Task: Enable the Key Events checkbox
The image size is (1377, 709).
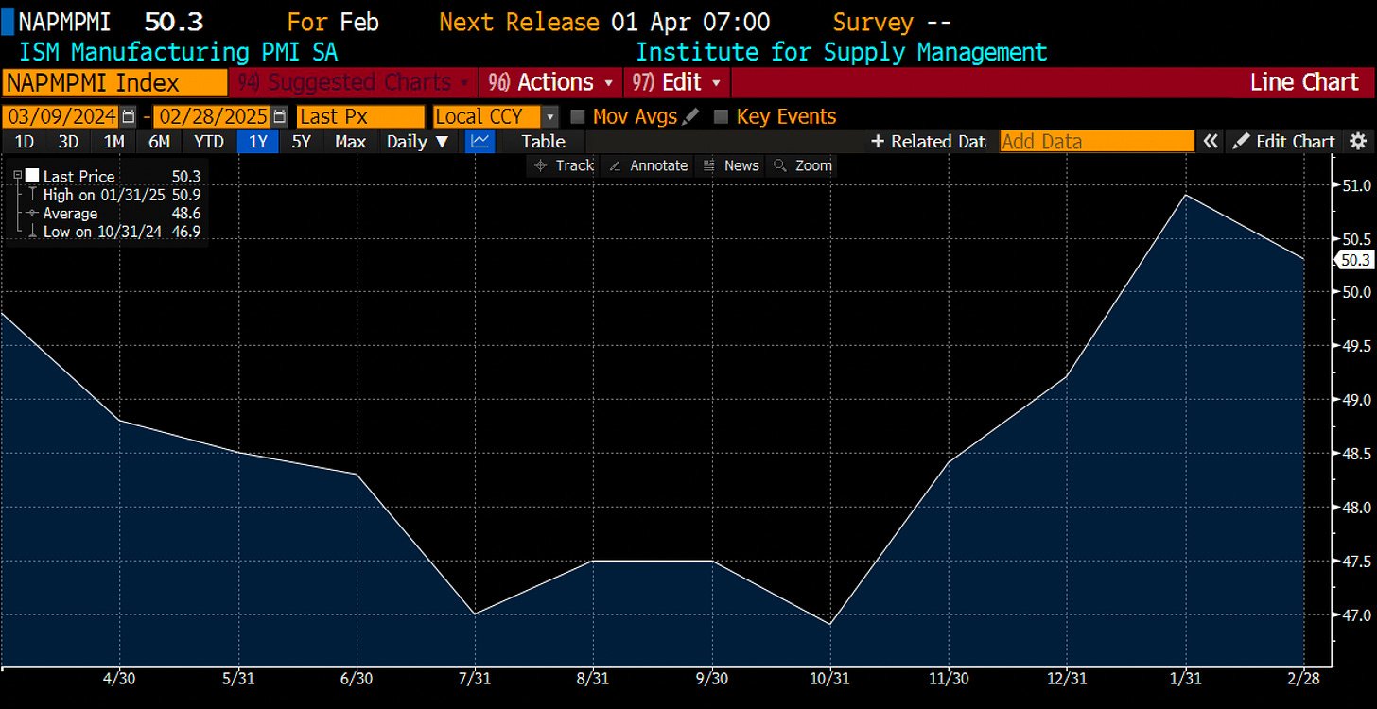Action: point(721,117)
